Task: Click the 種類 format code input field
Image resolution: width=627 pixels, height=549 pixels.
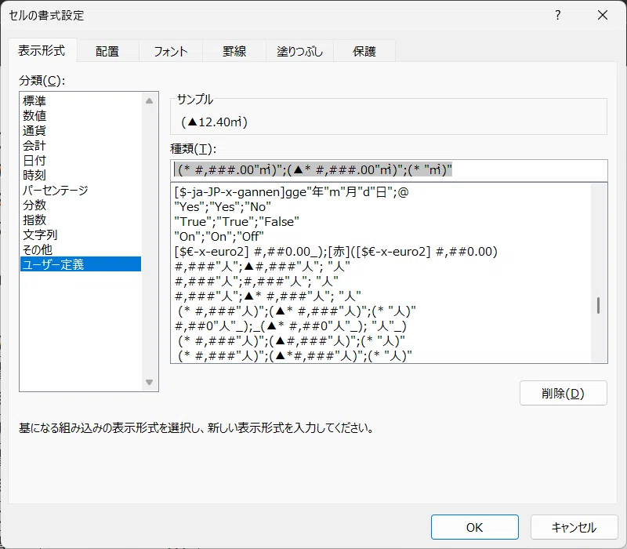Action: [389, 170]
